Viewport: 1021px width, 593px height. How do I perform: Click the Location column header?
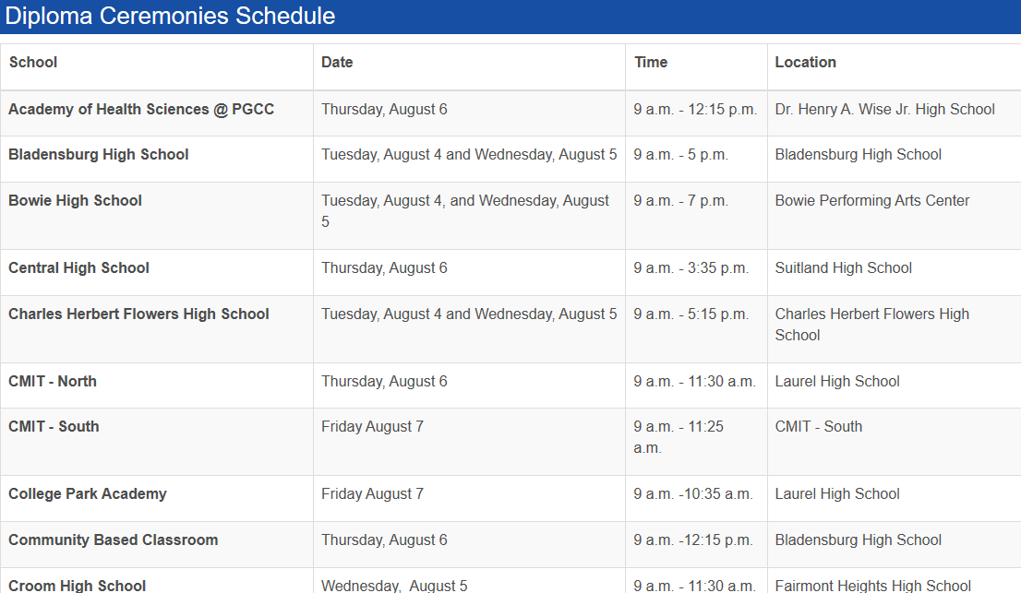[805, 63]
